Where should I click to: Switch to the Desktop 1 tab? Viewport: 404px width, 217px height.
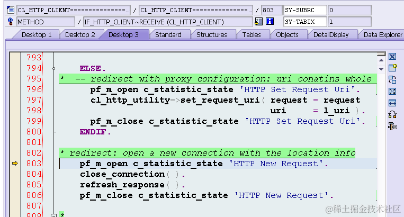tap(37, 35)
